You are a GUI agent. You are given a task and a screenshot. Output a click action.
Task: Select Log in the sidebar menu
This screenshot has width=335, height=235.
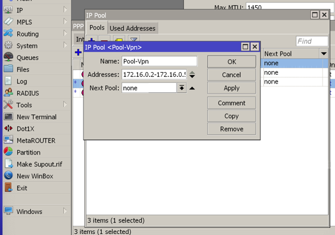pos(21,82)
